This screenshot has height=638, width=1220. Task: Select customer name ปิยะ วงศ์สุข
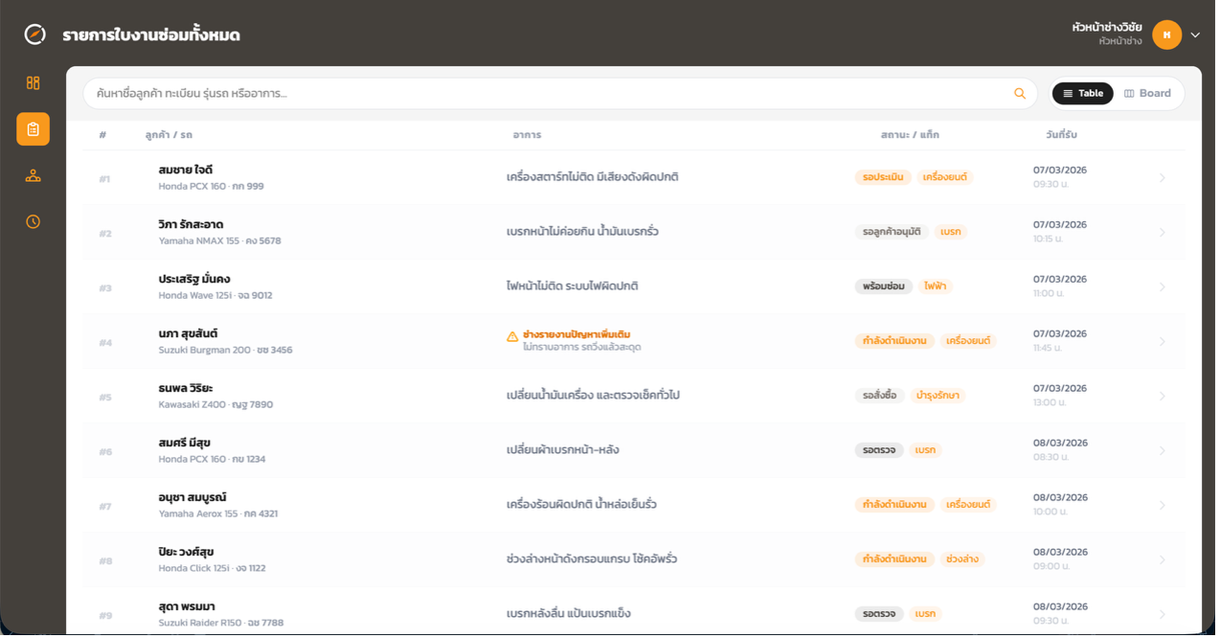[x=186, y=553]
